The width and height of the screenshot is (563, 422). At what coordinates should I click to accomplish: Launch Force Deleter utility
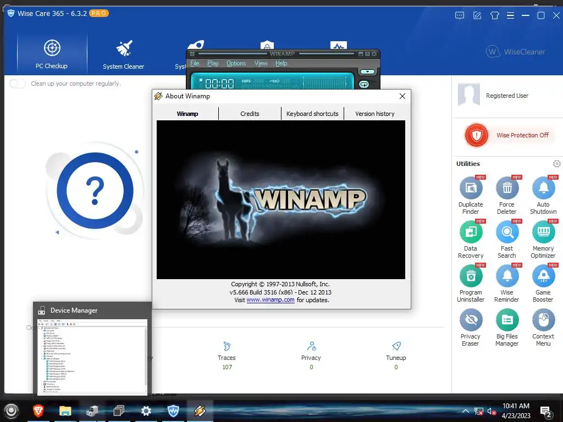click(506, 195)
